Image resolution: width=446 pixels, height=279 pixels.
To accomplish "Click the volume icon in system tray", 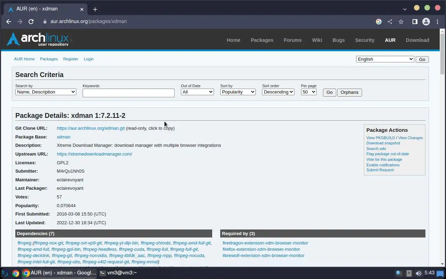I will click(418, 273).
